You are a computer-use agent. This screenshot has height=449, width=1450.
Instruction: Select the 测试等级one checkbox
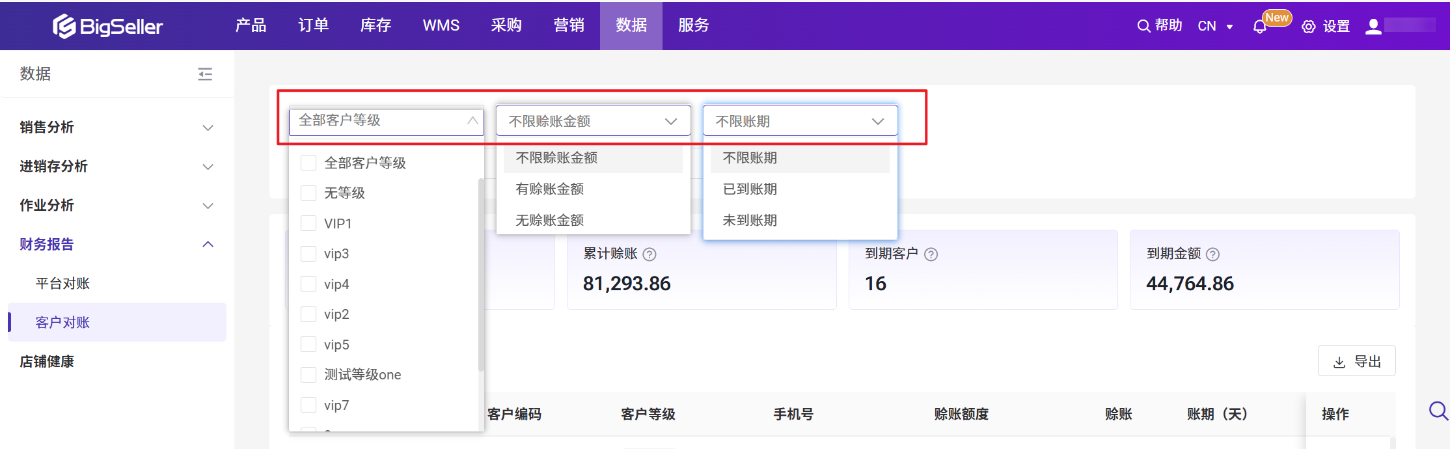(x=308, y=375)
